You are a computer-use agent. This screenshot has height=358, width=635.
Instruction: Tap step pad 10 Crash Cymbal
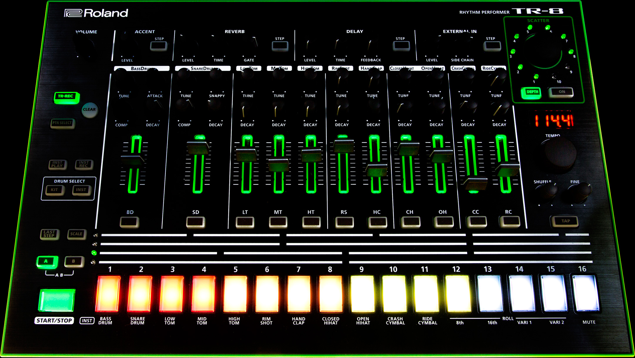[395, 293]
